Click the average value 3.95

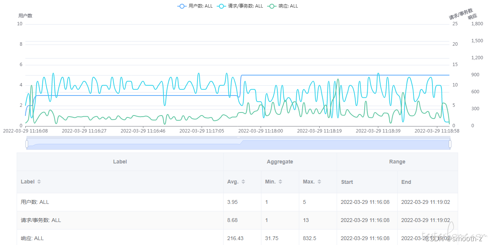(233, 202)
